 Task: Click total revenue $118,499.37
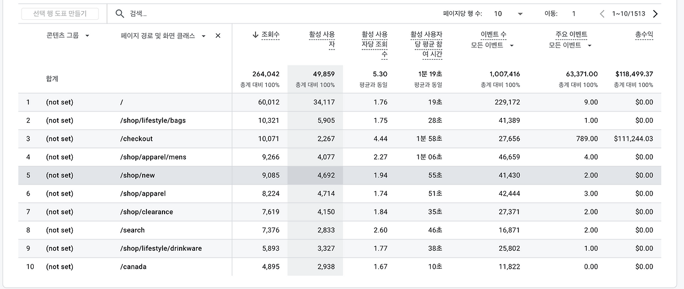pyautogui.click(x=634, y=74)
